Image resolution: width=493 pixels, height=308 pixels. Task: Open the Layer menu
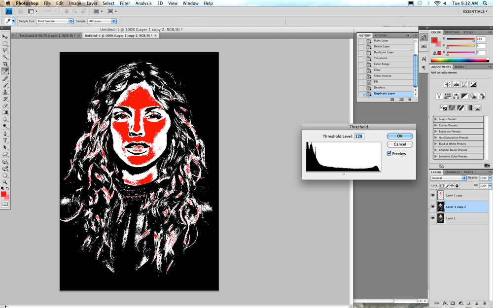click(x=92, y=3)
